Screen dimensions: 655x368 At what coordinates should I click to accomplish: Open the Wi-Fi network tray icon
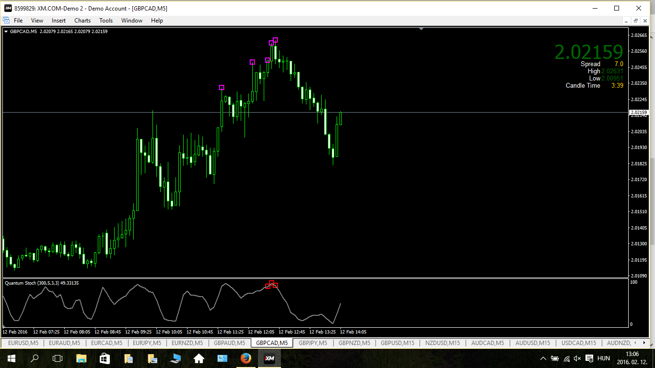point(567,358)
